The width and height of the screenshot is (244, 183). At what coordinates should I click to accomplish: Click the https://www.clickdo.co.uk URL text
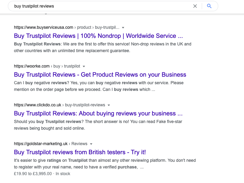pyautogui.click(x=37, y=105)
